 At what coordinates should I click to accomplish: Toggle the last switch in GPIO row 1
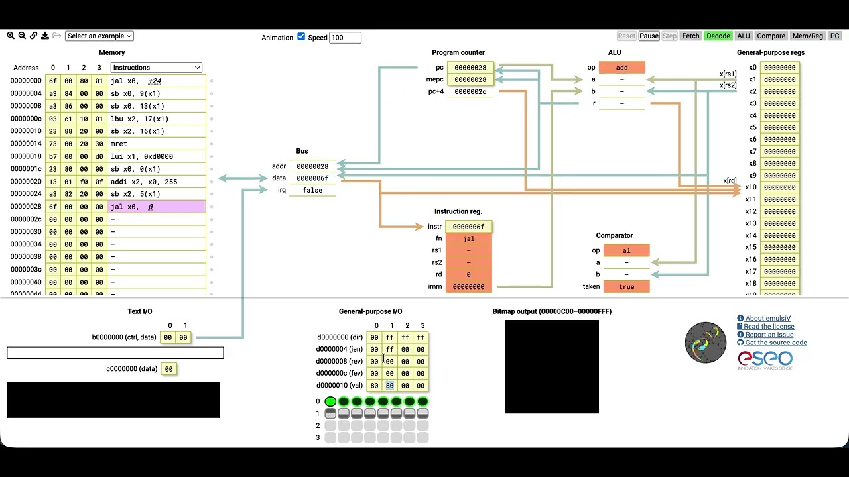click(x=423, y=413)
